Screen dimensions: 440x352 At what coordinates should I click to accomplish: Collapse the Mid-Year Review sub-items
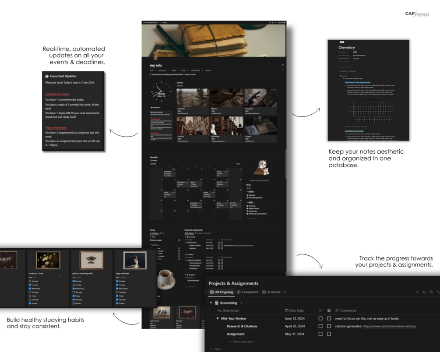coord(218,318)
